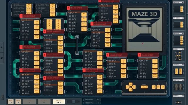Click the MAZE 3D display screen

pos(144,29)
